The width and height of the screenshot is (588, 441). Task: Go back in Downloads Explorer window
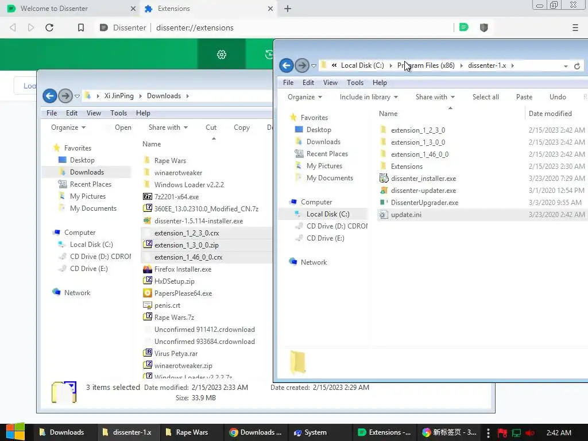tap(50, 96)
